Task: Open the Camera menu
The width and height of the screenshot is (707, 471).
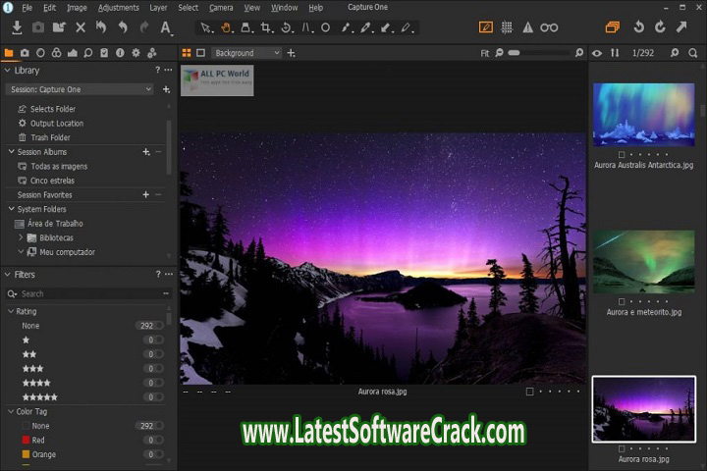Action: click(x=221, y=8)
